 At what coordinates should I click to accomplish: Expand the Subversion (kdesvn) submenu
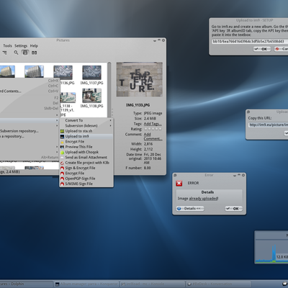(86, 126)
